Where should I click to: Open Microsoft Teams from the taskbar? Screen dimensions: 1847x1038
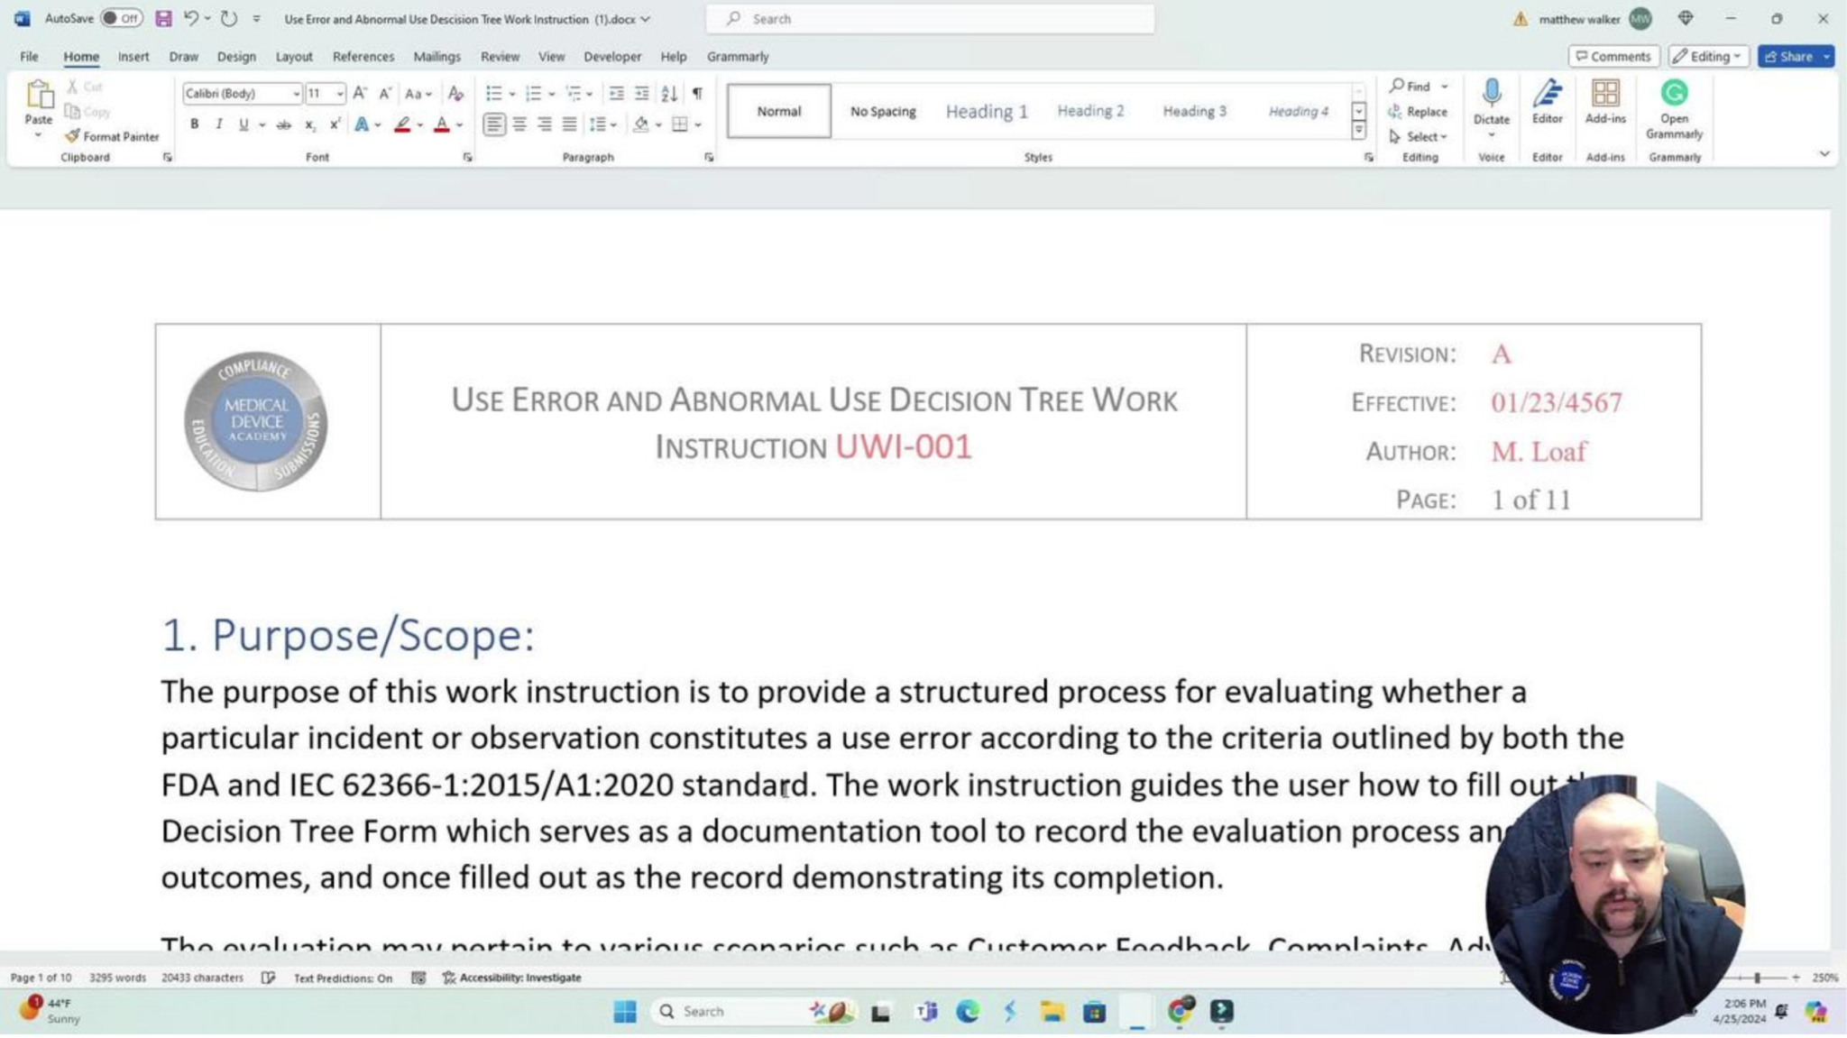tap(925, 1012)
